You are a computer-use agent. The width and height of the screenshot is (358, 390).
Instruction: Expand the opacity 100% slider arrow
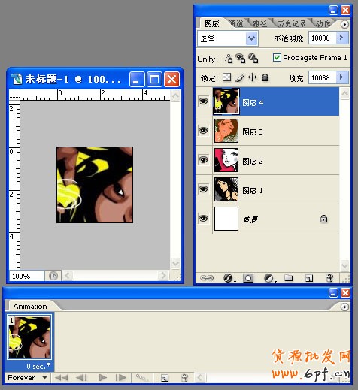click(342, 38)
